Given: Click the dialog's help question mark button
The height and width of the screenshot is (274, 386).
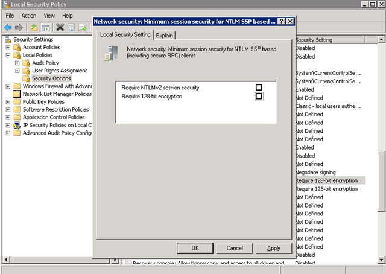Looking at the screenshot, I should pos(281,22).
